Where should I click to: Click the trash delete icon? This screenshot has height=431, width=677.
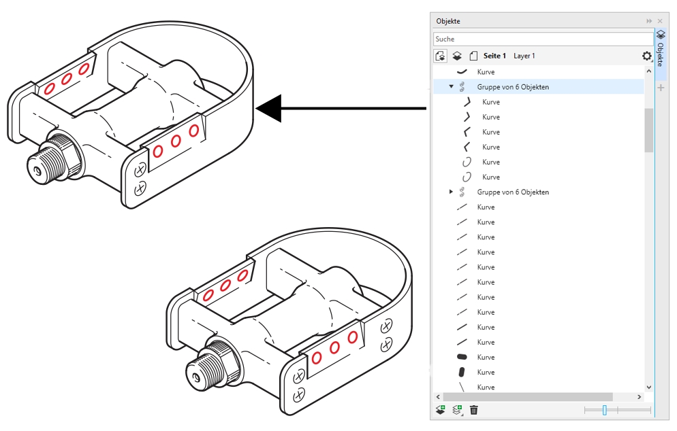[x=474, y=410]
